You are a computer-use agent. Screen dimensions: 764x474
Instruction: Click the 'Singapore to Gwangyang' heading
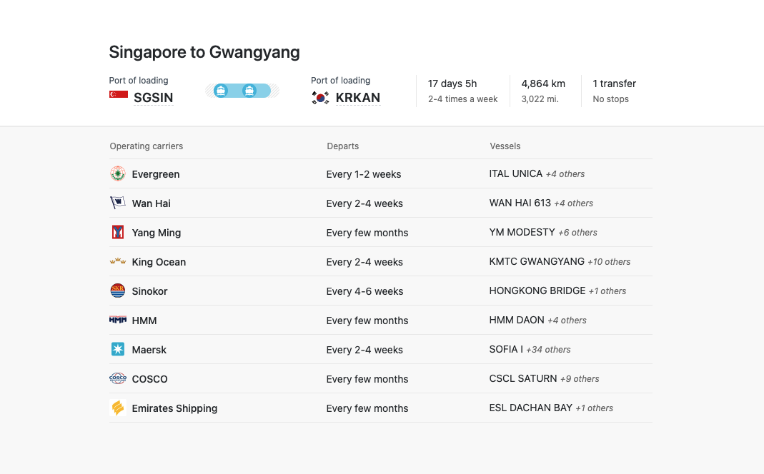pyautogui.click(x=204, y=52)
